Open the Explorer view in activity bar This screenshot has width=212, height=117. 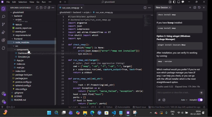coord(3,9)
